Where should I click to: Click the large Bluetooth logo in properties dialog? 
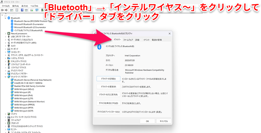pyautogui.click(x=99, y=47)
